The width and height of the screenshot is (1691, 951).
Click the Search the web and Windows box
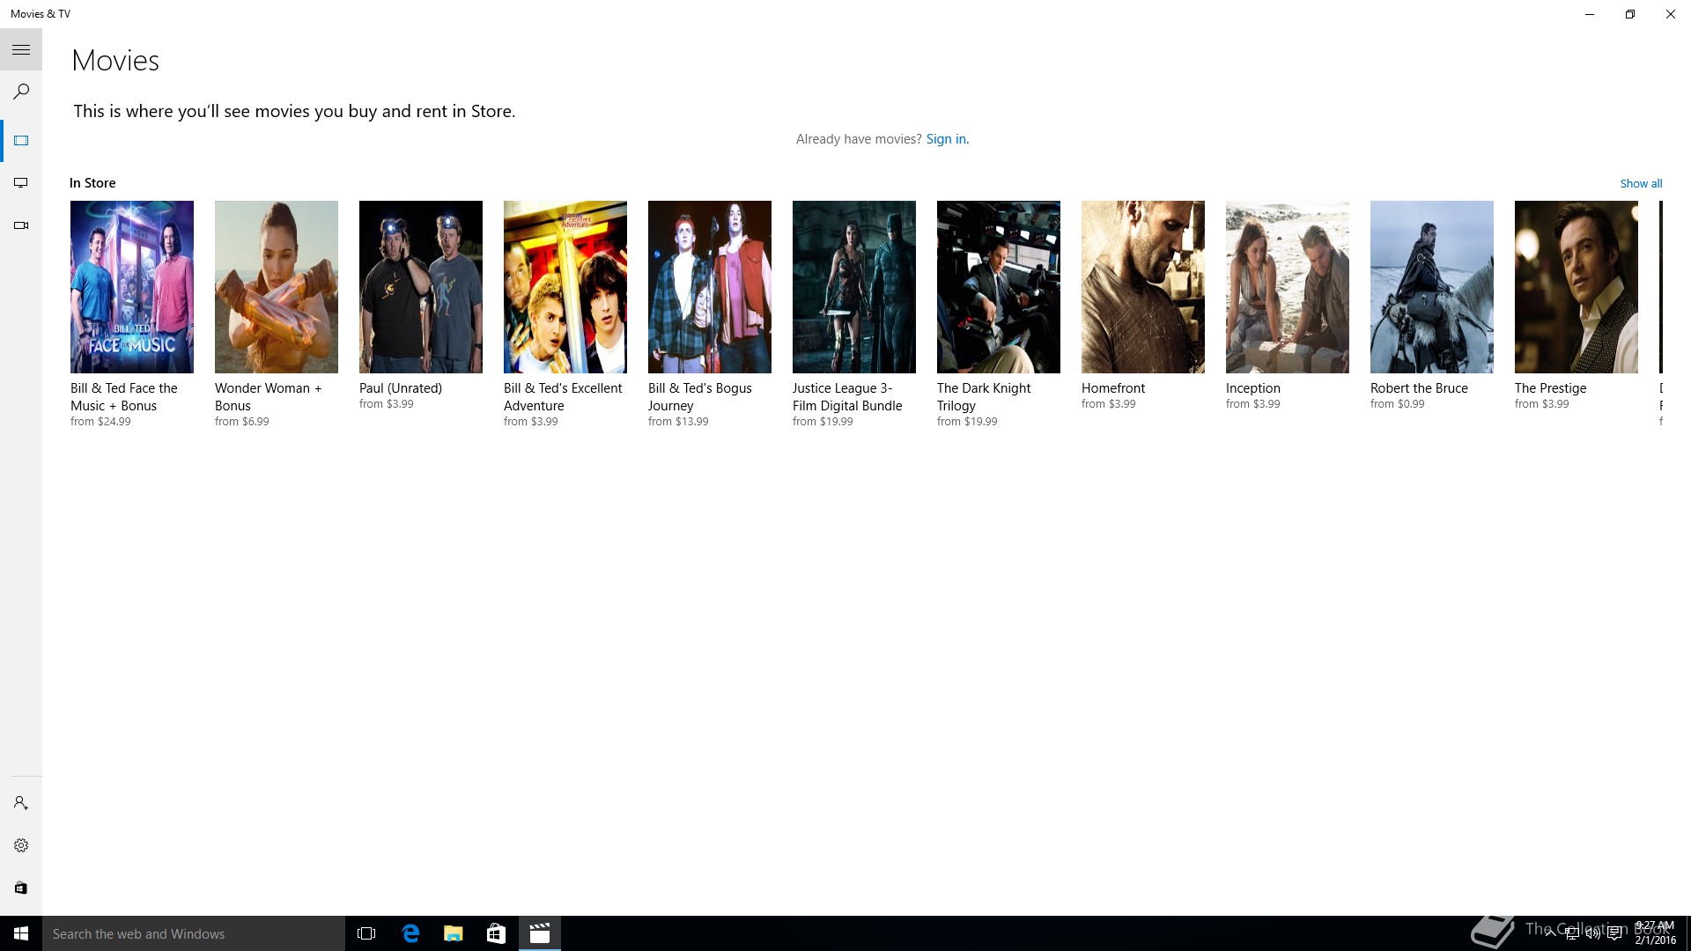coord(194,933)
